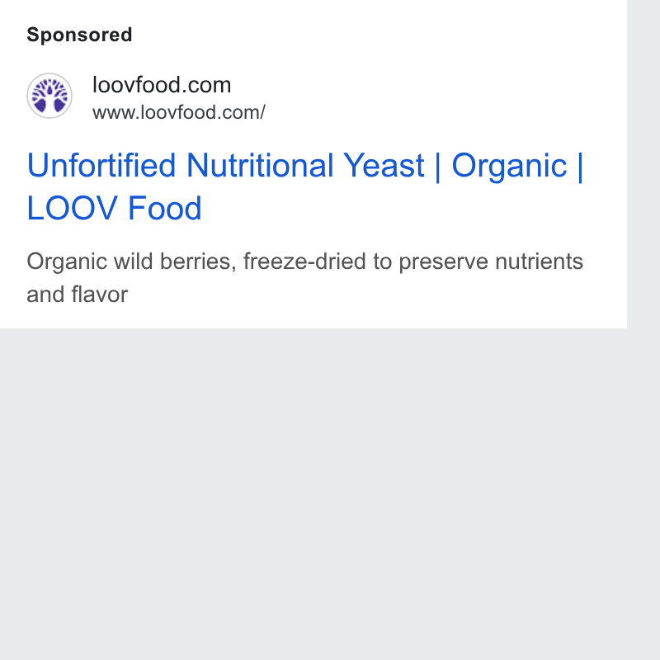Click the 'and flavor' description line

pos(77,295)
